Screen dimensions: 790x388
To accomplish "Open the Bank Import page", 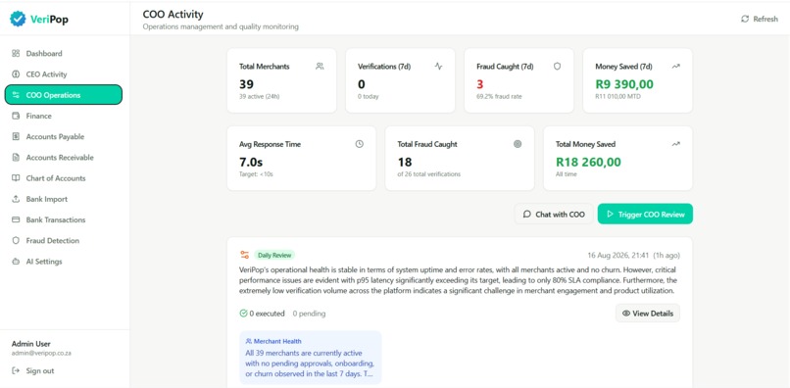I will pos(64,199).
